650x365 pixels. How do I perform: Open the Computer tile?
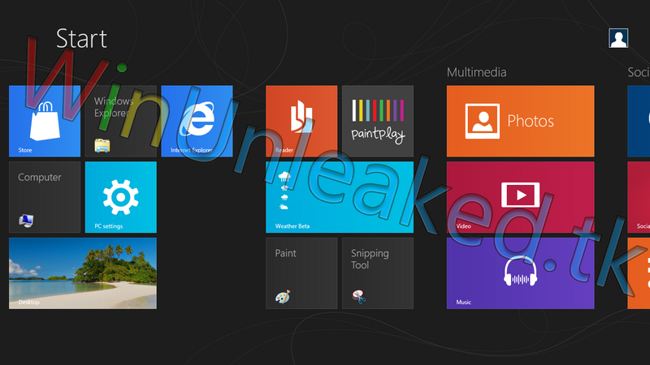point(45,197)
